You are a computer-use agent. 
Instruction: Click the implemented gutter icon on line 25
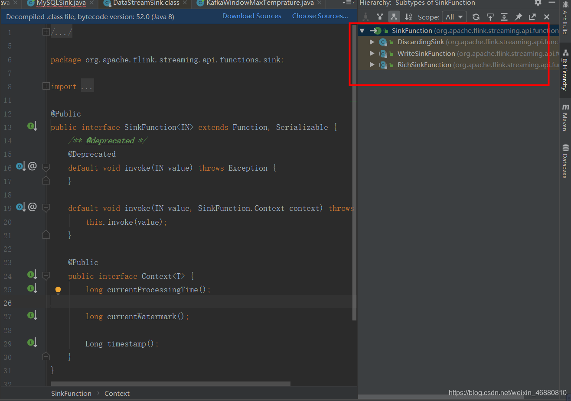[x=32, y=288]
